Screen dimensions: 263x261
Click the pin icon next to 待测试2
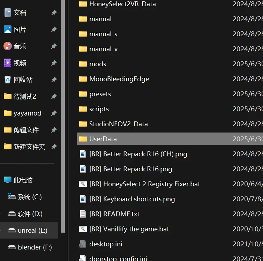pyautogui.click(x=54, y=96)
